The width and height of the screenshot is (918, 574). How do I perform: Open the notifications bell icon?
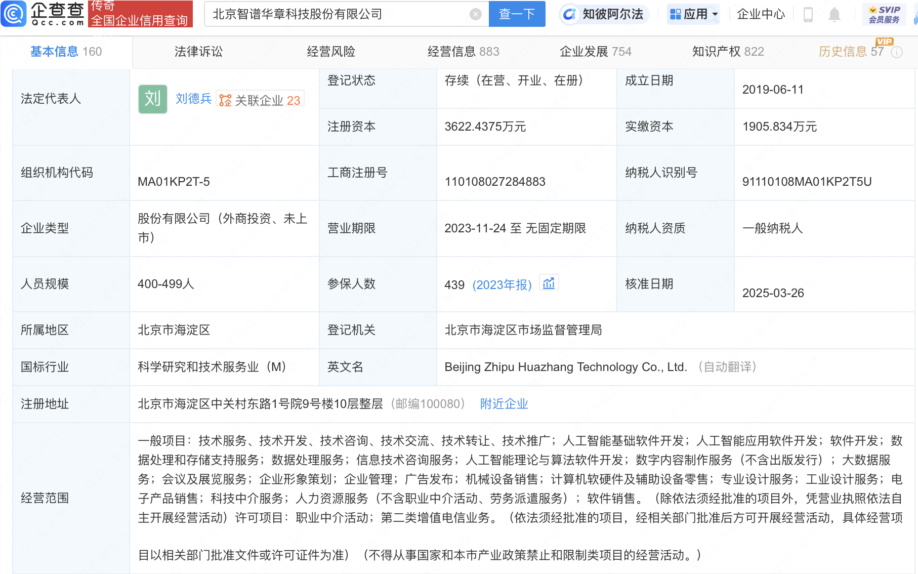point(834,15)
